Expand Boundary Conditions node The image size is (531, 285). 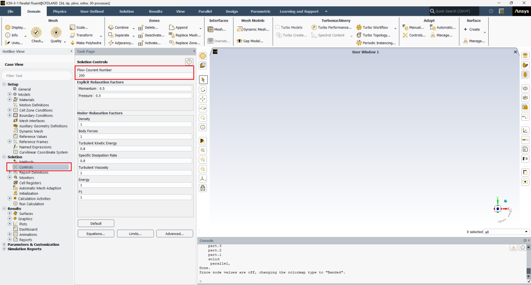coord(10,115)
